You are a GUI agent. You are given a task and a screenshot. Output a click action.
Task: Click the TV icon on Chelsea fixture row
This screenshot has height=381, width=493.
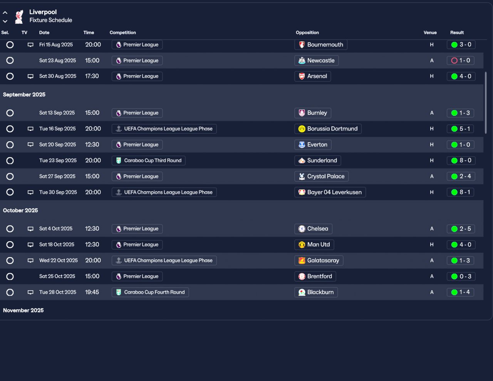(x=30, y=229)
